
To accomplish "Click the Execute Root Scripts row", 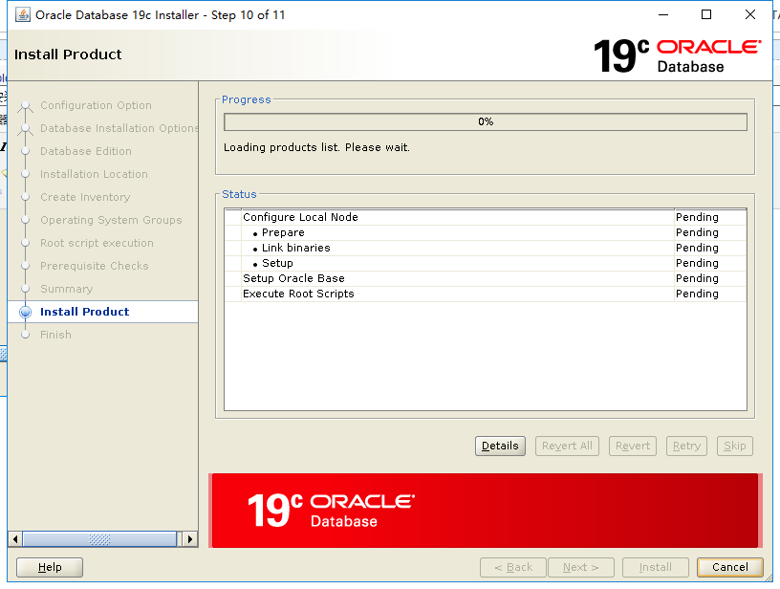I will [x=486, y=294].
